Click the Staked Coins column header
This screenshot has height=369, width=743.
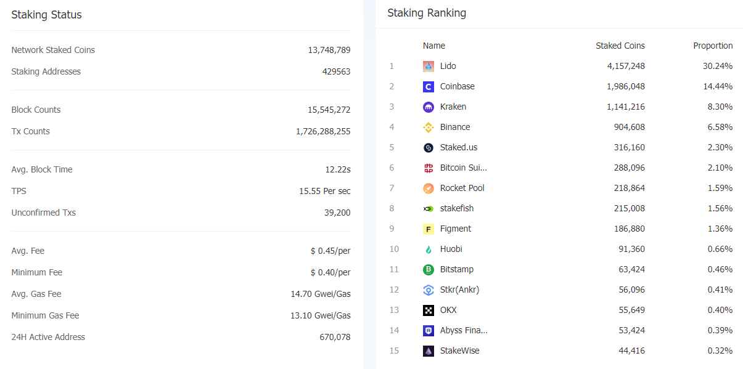(x=620, y=46)
